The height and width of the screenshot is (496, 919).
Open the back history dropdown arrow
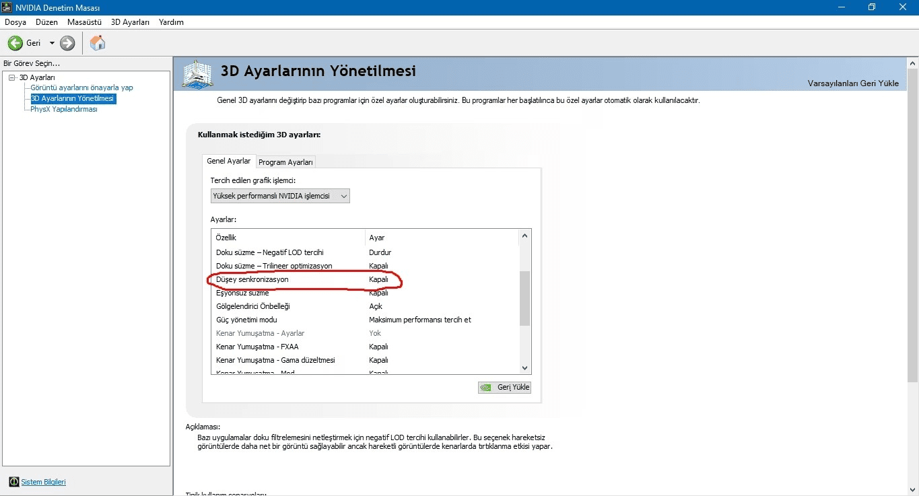pos(52,43)
